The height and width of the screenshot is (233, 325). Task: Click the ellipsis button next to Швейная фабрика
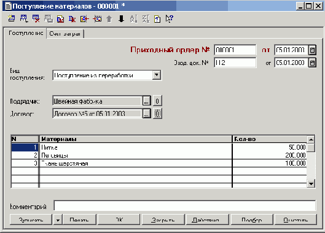coord(147,101)
